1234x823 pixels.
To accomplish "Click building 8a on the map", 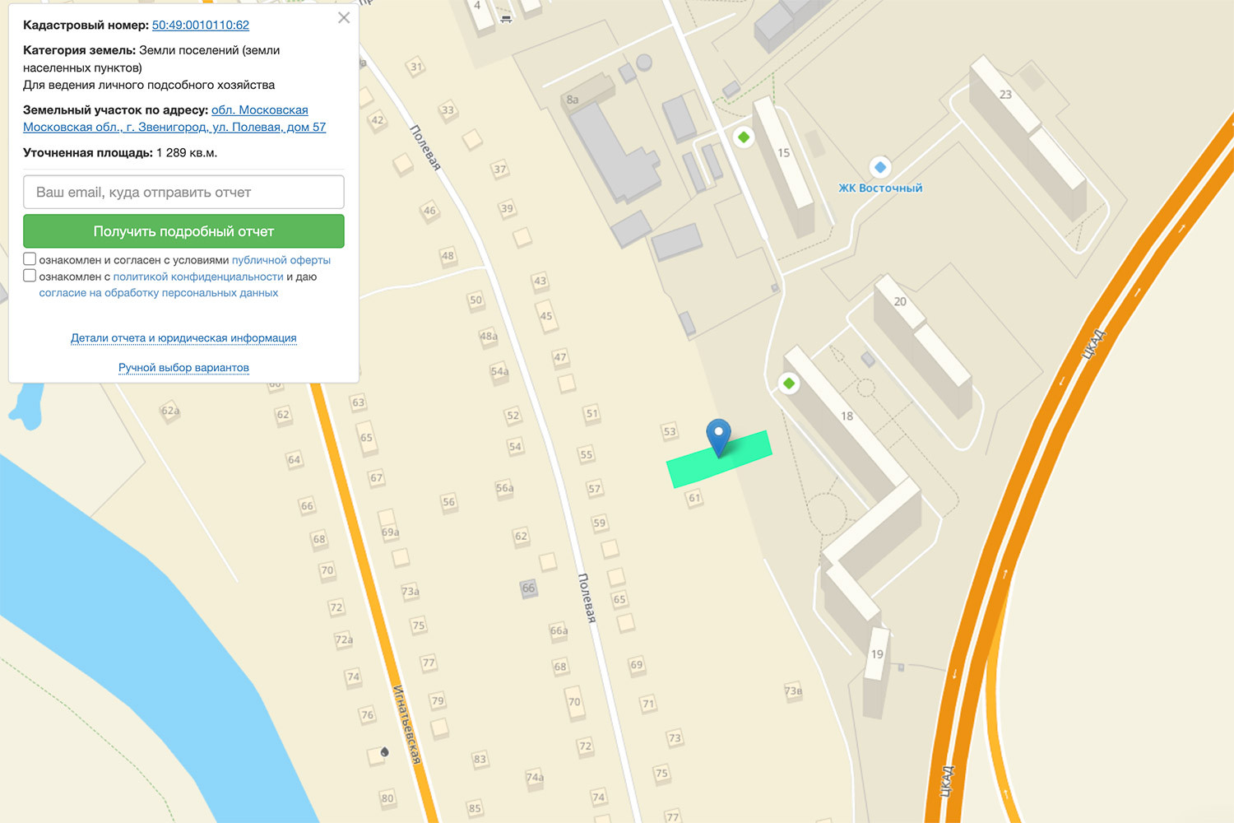I will click(573, 100).
